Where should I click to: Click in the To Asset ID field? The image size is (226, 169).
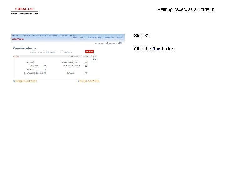pyautogui.click(x=80, y=73)
